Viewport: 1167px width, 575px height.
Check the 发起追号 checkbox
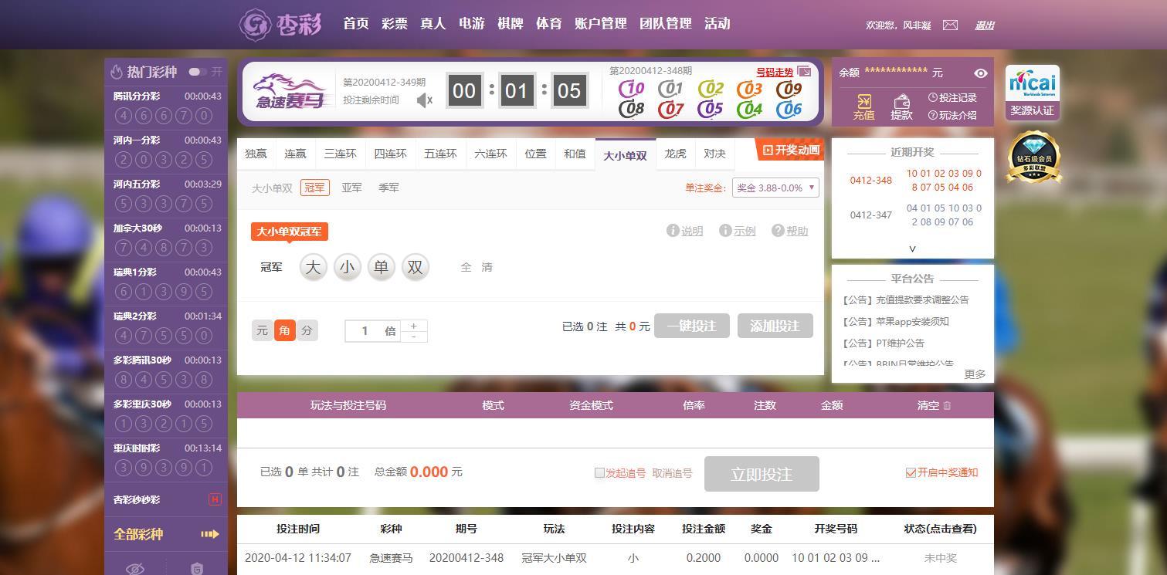click(x=599, y=473)
